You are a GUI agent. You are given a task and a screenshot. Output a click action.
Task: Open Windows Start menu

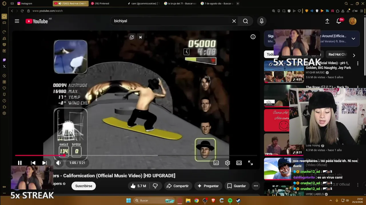(128, 200)
